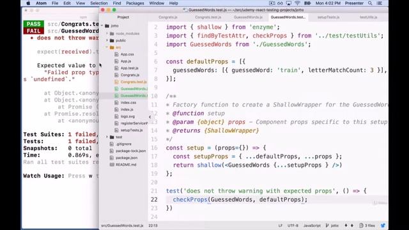The image size is (409, 230).
Task: Click the file icon beside index.css
Action: (x=116, y=102)
